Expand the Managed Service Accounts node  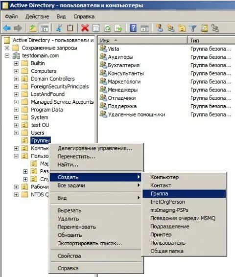click(16, 102)
